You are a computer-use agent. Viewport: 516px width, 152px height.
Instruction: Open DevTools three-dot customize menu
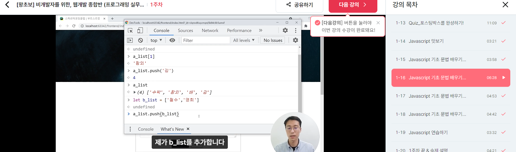(x=296, y=30)
